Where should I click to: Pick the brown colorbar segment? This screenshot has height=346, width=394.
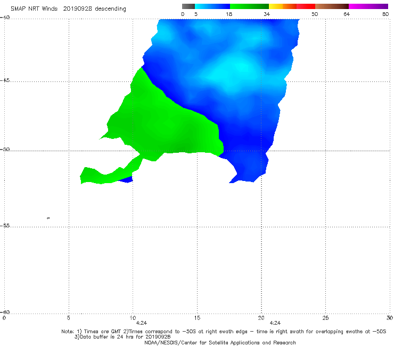[332, 6]
